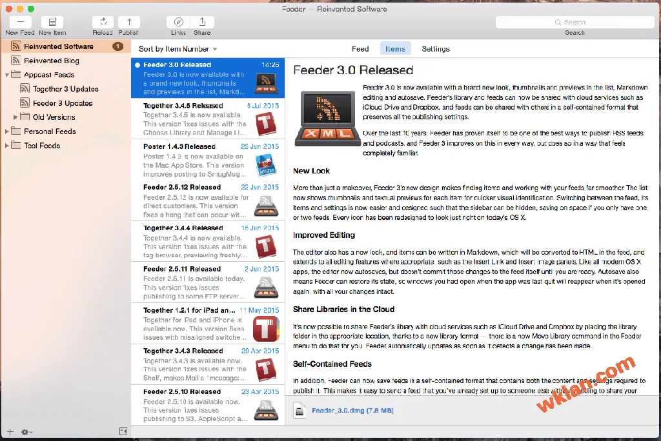Viewport: 661px width, 441px height.
Task: Open the gear action menu in sidebar footer
Action: [x=26, y=432]
